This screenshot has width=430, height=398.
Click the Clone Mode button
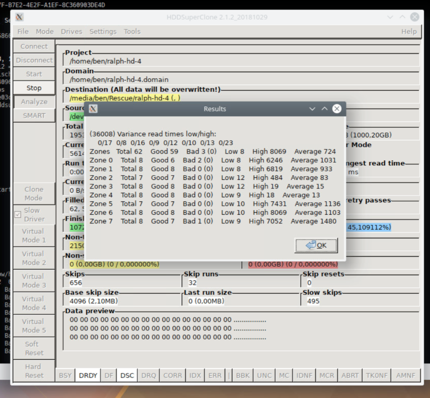coord(34,193)
